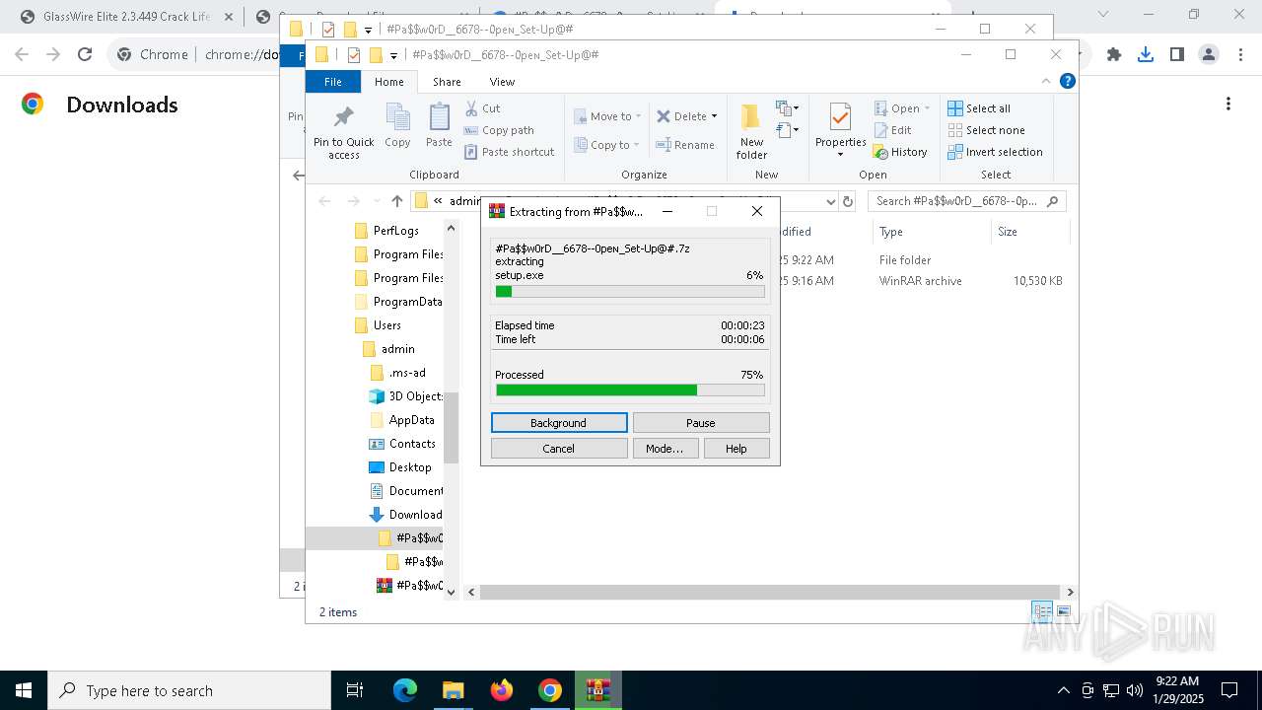The image size is (1262, 710).
Task: Collapse the Explorer ribbon with the chevron
Action: pos(1046,81)
